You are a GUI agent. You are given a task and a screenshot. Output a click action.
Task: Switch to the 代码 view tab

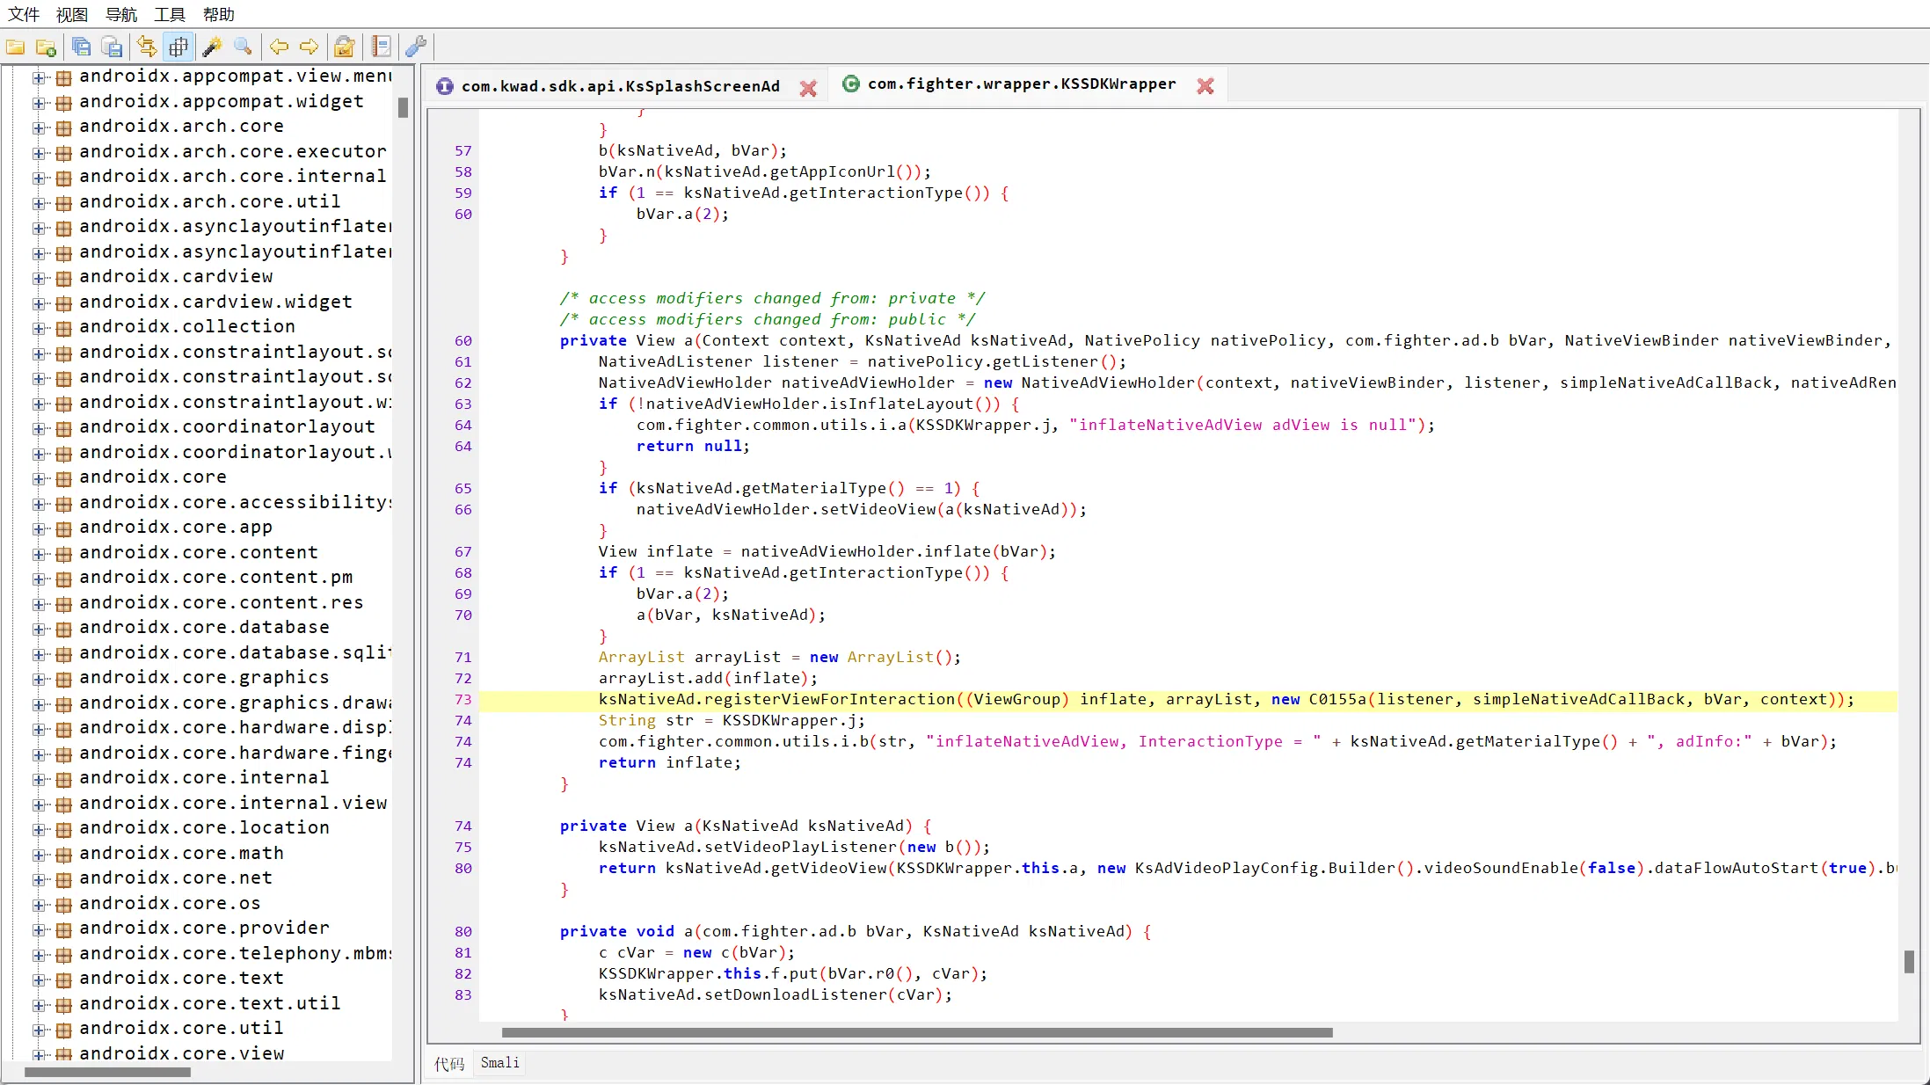449,1064
